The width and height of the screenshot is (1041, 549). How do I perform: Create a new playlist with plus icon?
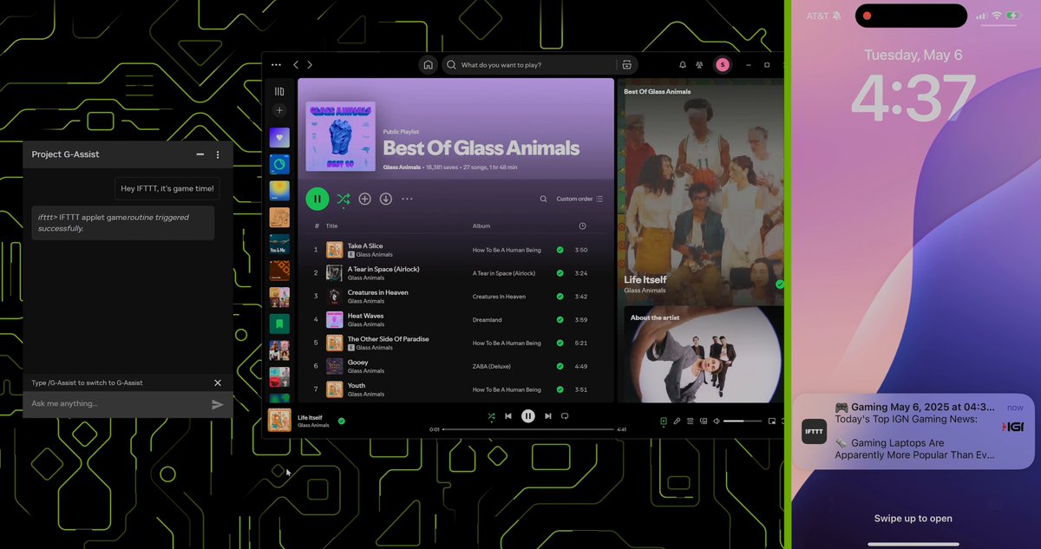tap(279, 111)
